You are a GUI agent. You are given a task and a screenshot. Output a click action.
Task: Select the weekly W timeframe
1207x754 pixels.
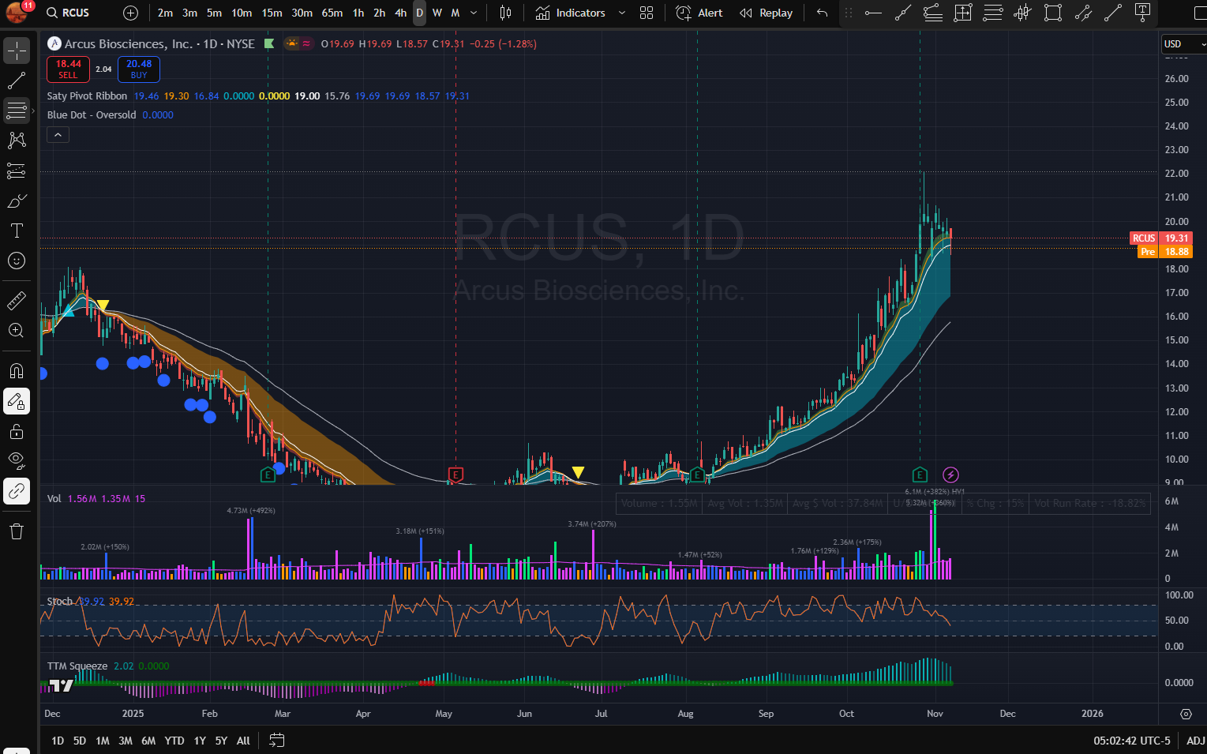[437, 13]
